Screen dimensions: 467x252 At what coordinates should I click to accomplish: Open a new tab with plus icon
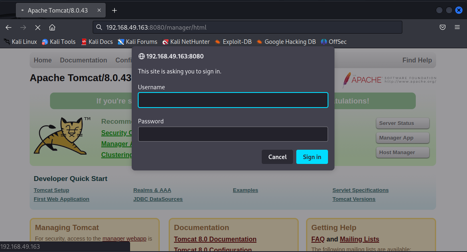tap(115, 11)
